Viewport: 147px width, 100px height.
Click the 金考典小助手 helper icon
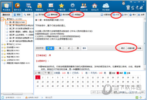pyautogui.click(x=26, y=98)
